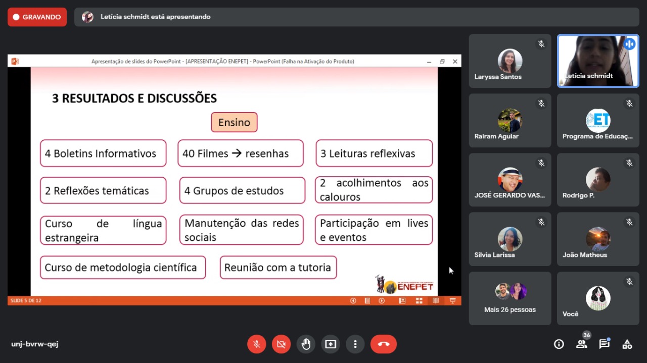Screen dimensions: 647x363
Task: Open the chat messages panel
Action: coord(604,344)
